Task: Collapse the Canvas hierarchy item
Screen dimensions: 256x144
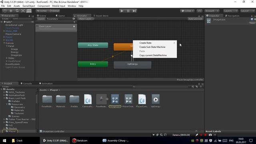Action: tap(4, 43)
